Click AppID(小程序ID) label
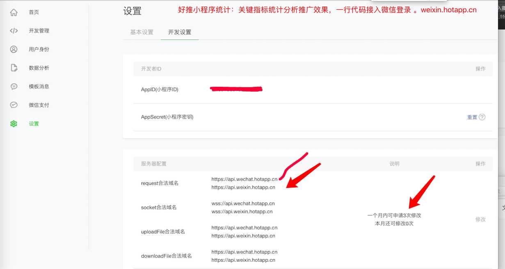 point(160,89)
